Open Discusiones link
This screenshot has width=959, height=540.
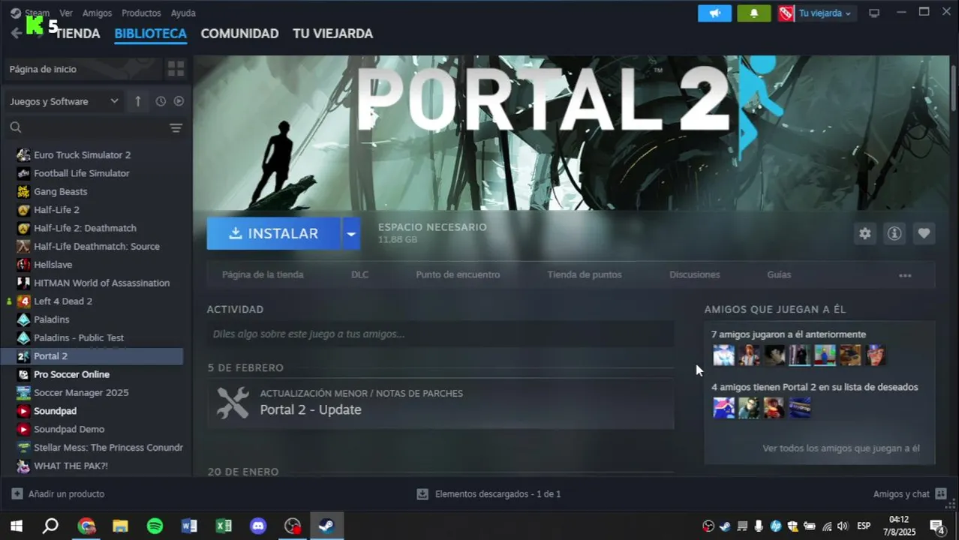694,274
